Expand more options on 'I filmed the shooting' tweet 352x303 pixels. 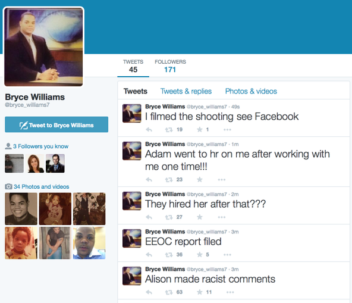click(227, 130)
